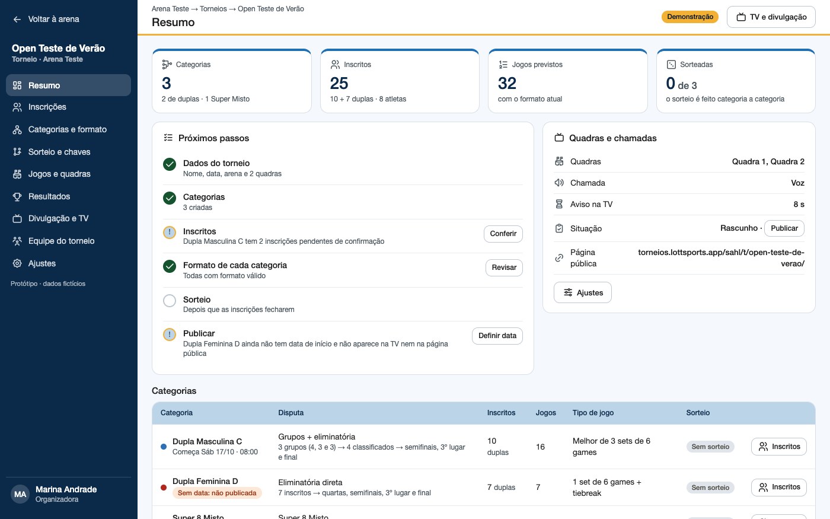
Task: Click the dice icon on Sorteadas card
Action: [x=671, y=64]
